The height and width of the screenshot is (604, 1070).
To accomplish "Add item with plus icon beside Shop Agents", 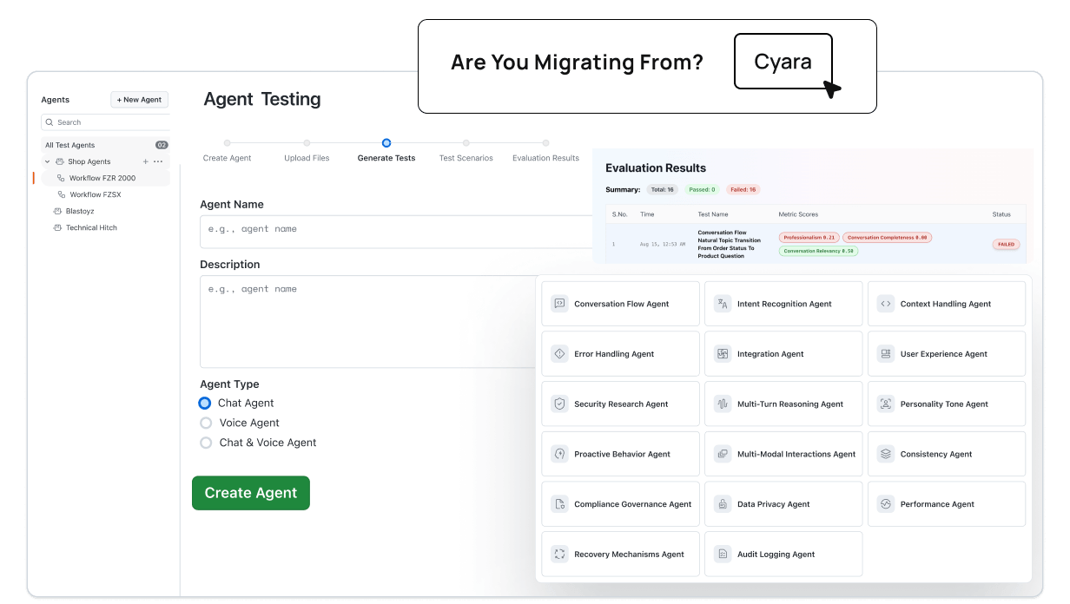I will (x=145, y=161).
